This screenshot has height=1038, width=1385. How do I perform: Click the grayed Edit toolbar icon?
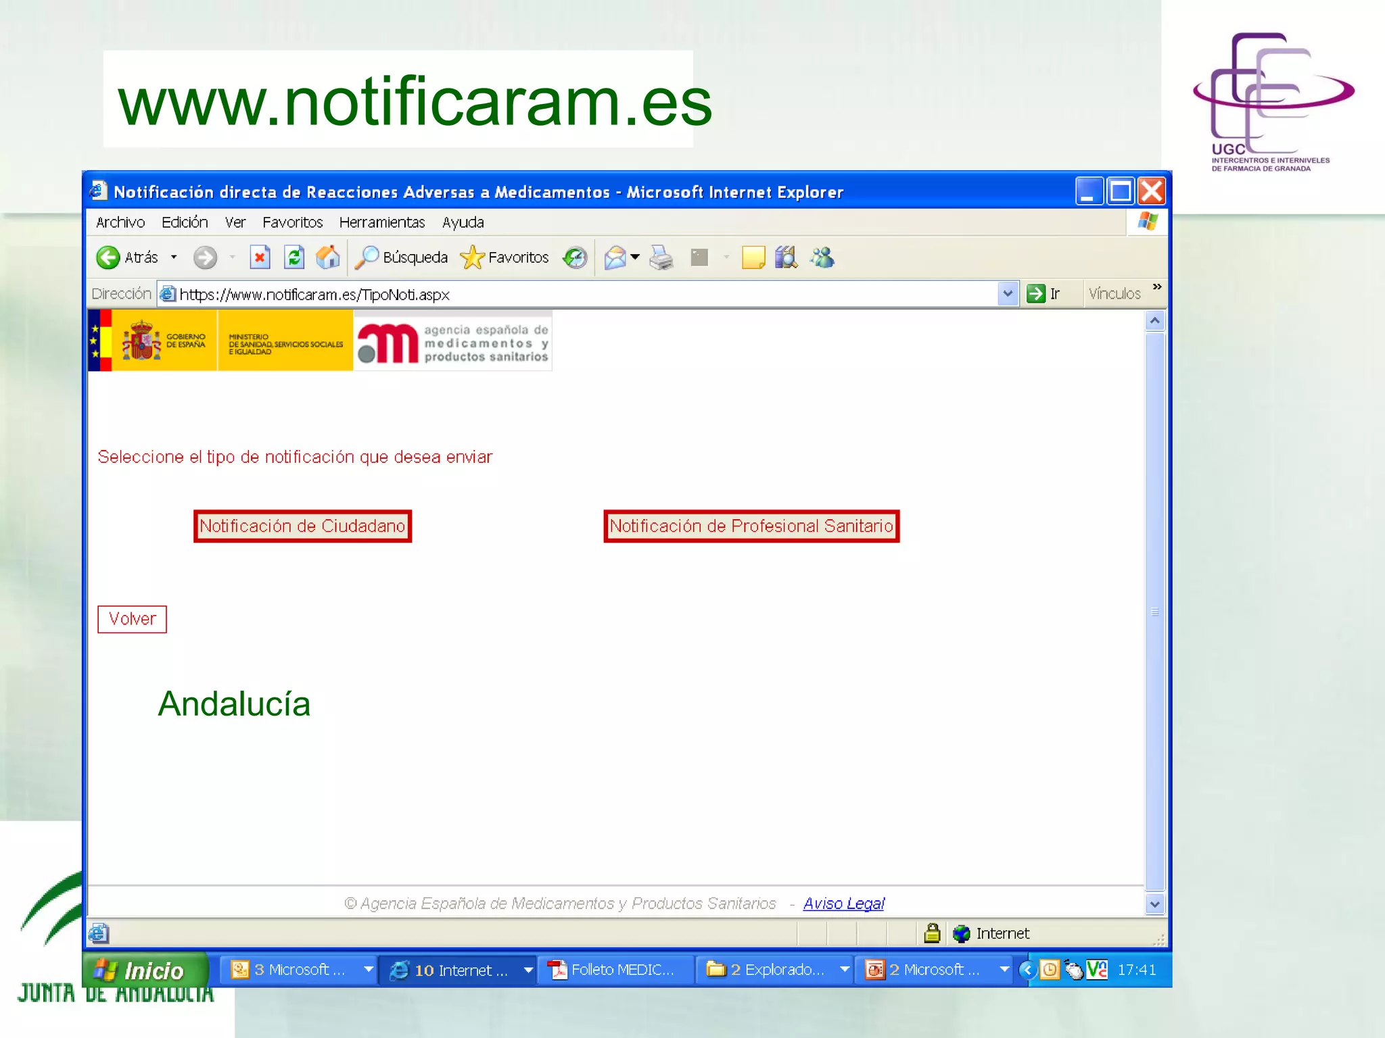click(699, 257)
